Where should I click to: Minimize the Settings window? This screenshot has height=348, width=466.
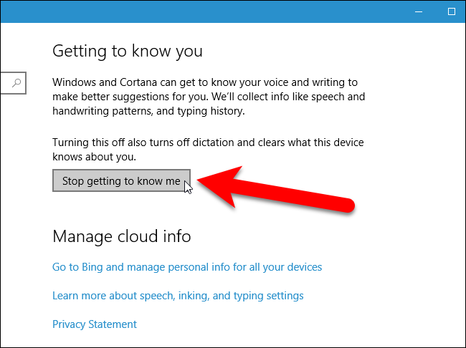point(418,11)
